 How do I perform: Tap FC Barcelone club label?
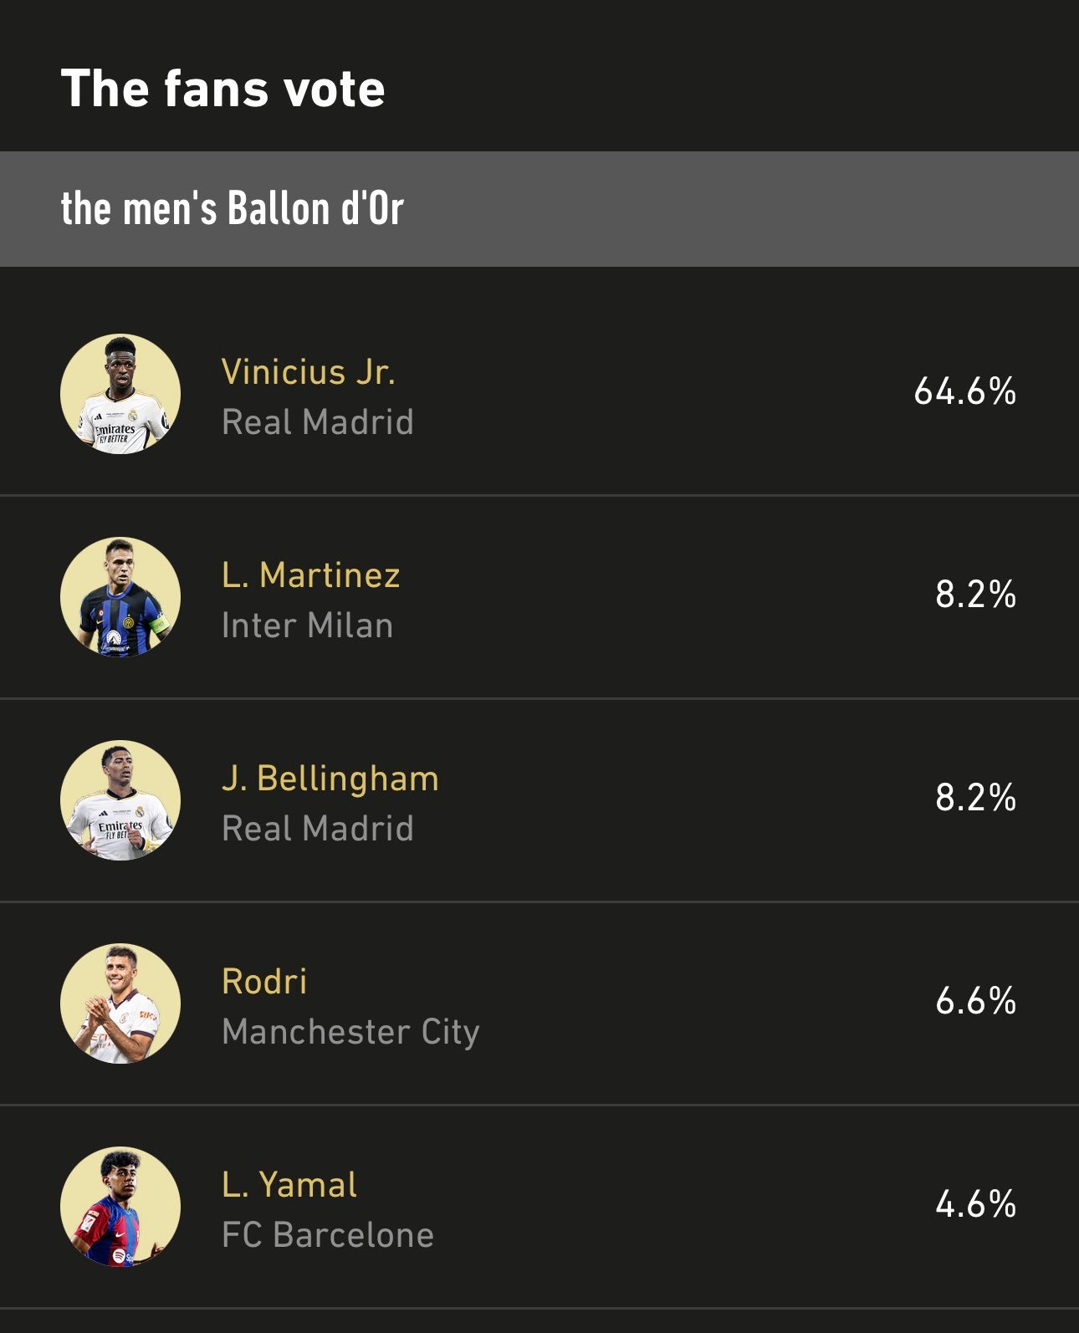pos(328,1235)
